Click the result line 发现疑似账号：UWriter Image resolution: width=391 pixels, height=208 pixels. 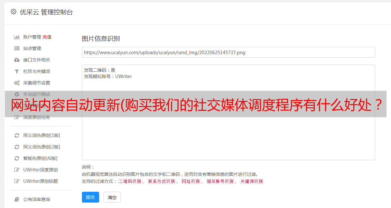point(108,76)
